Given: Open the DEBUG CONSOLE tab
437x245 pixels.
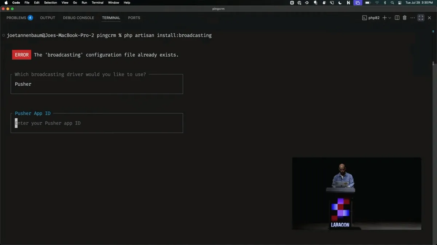Looking at the screenshot, I should click(78, 18).
